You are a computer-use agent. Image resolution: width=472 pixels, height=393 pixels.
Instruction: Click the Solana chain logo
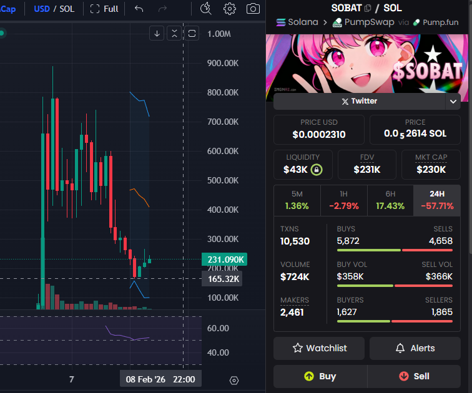click(x=281, y=22)
